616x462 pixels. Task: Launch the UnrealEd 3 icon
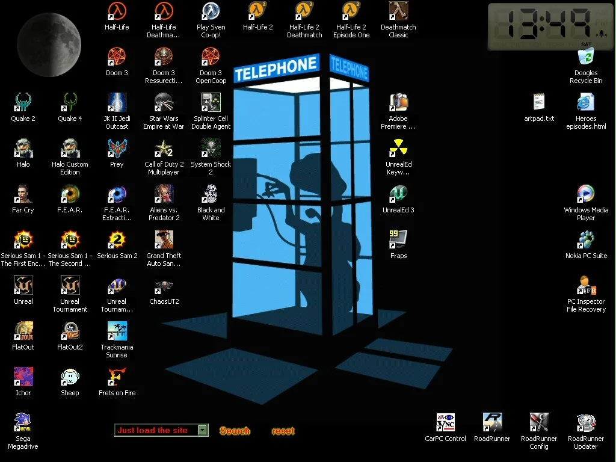coord(398,194)
